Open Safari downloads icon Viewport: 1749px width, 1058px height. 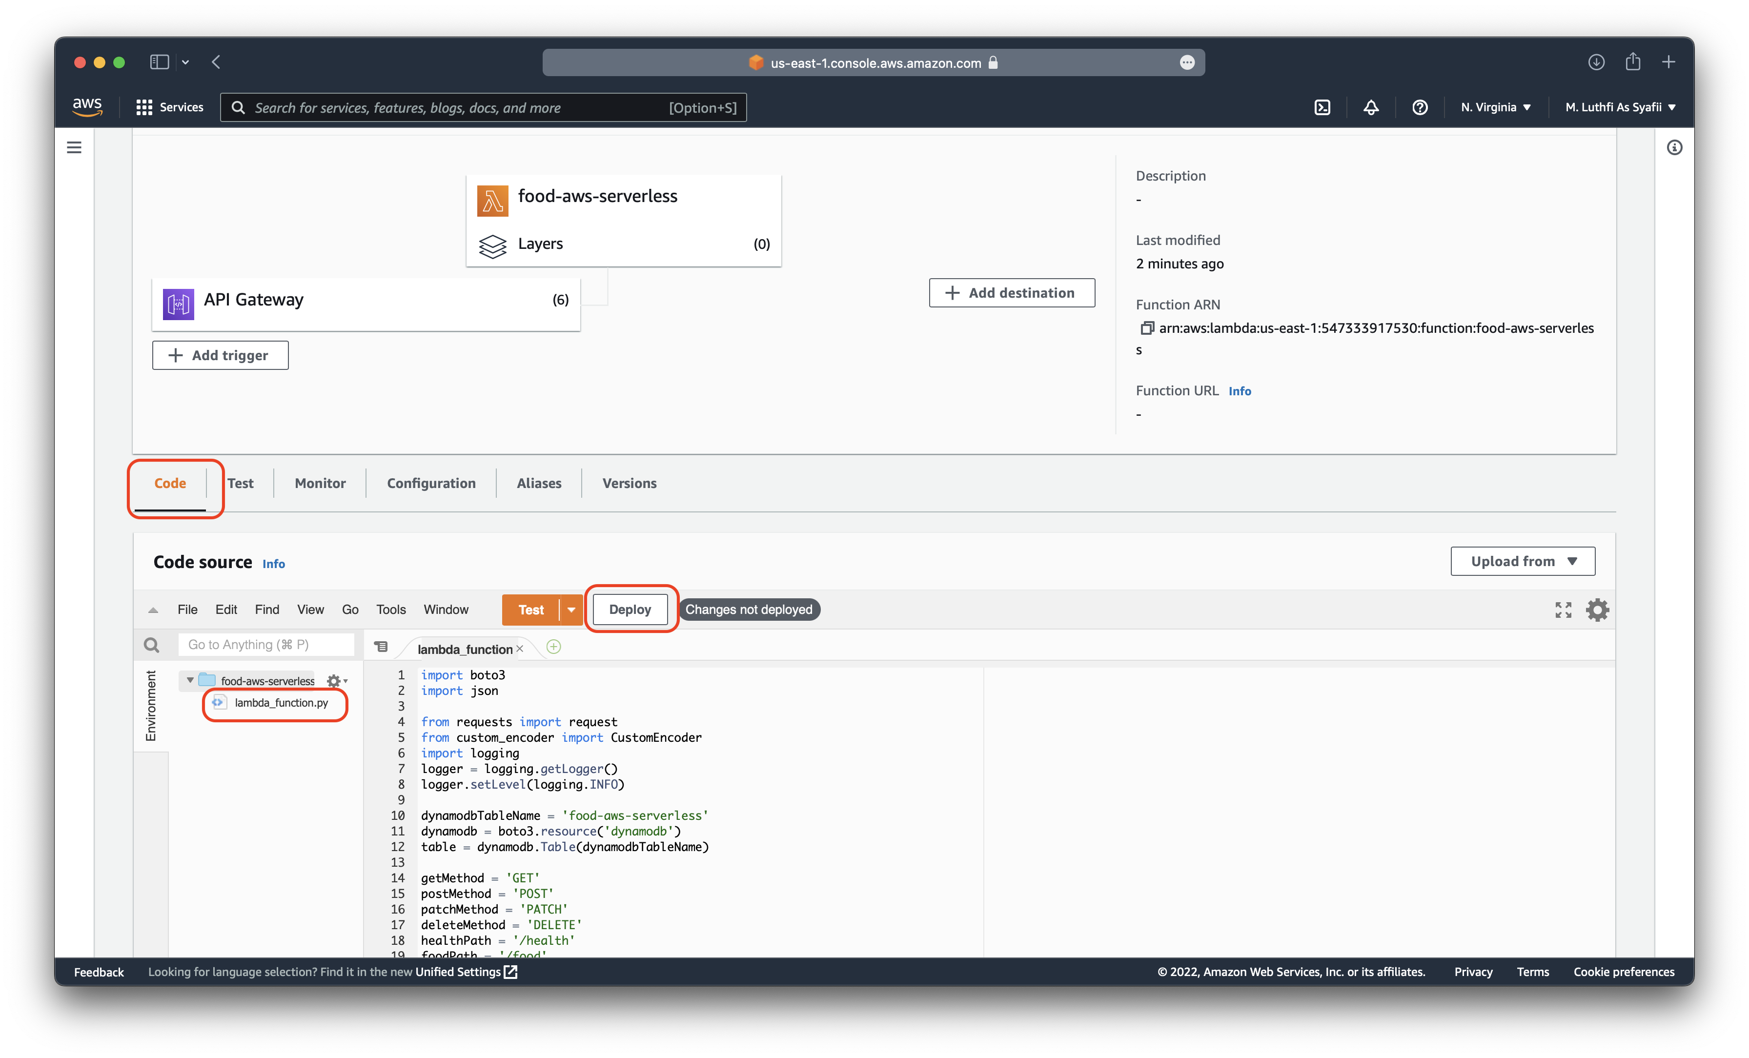point(1596,62)
